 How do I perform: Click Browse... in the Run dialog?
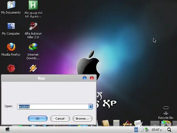pyautogui.click(x=82, y=119)
